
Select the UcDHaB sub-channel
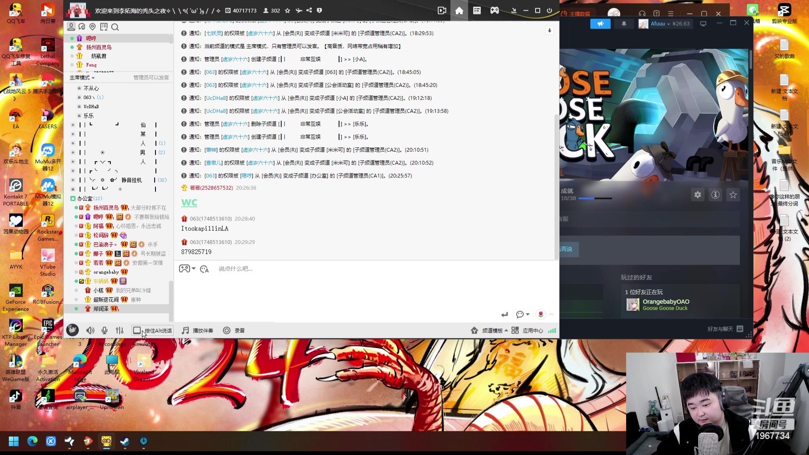tap(91, 107)
